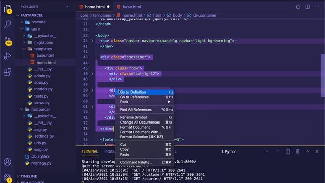Open urls.py file
This screenshot has height=183, width=325.
[x=40, y=143]
